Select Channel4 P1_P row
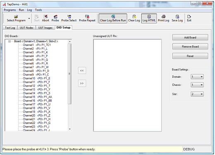The image size is (215, 155). [x=35, y=56]
